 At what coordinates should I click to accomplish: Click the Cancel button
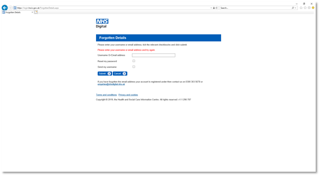pyautogui.click(x=120, y=74)
